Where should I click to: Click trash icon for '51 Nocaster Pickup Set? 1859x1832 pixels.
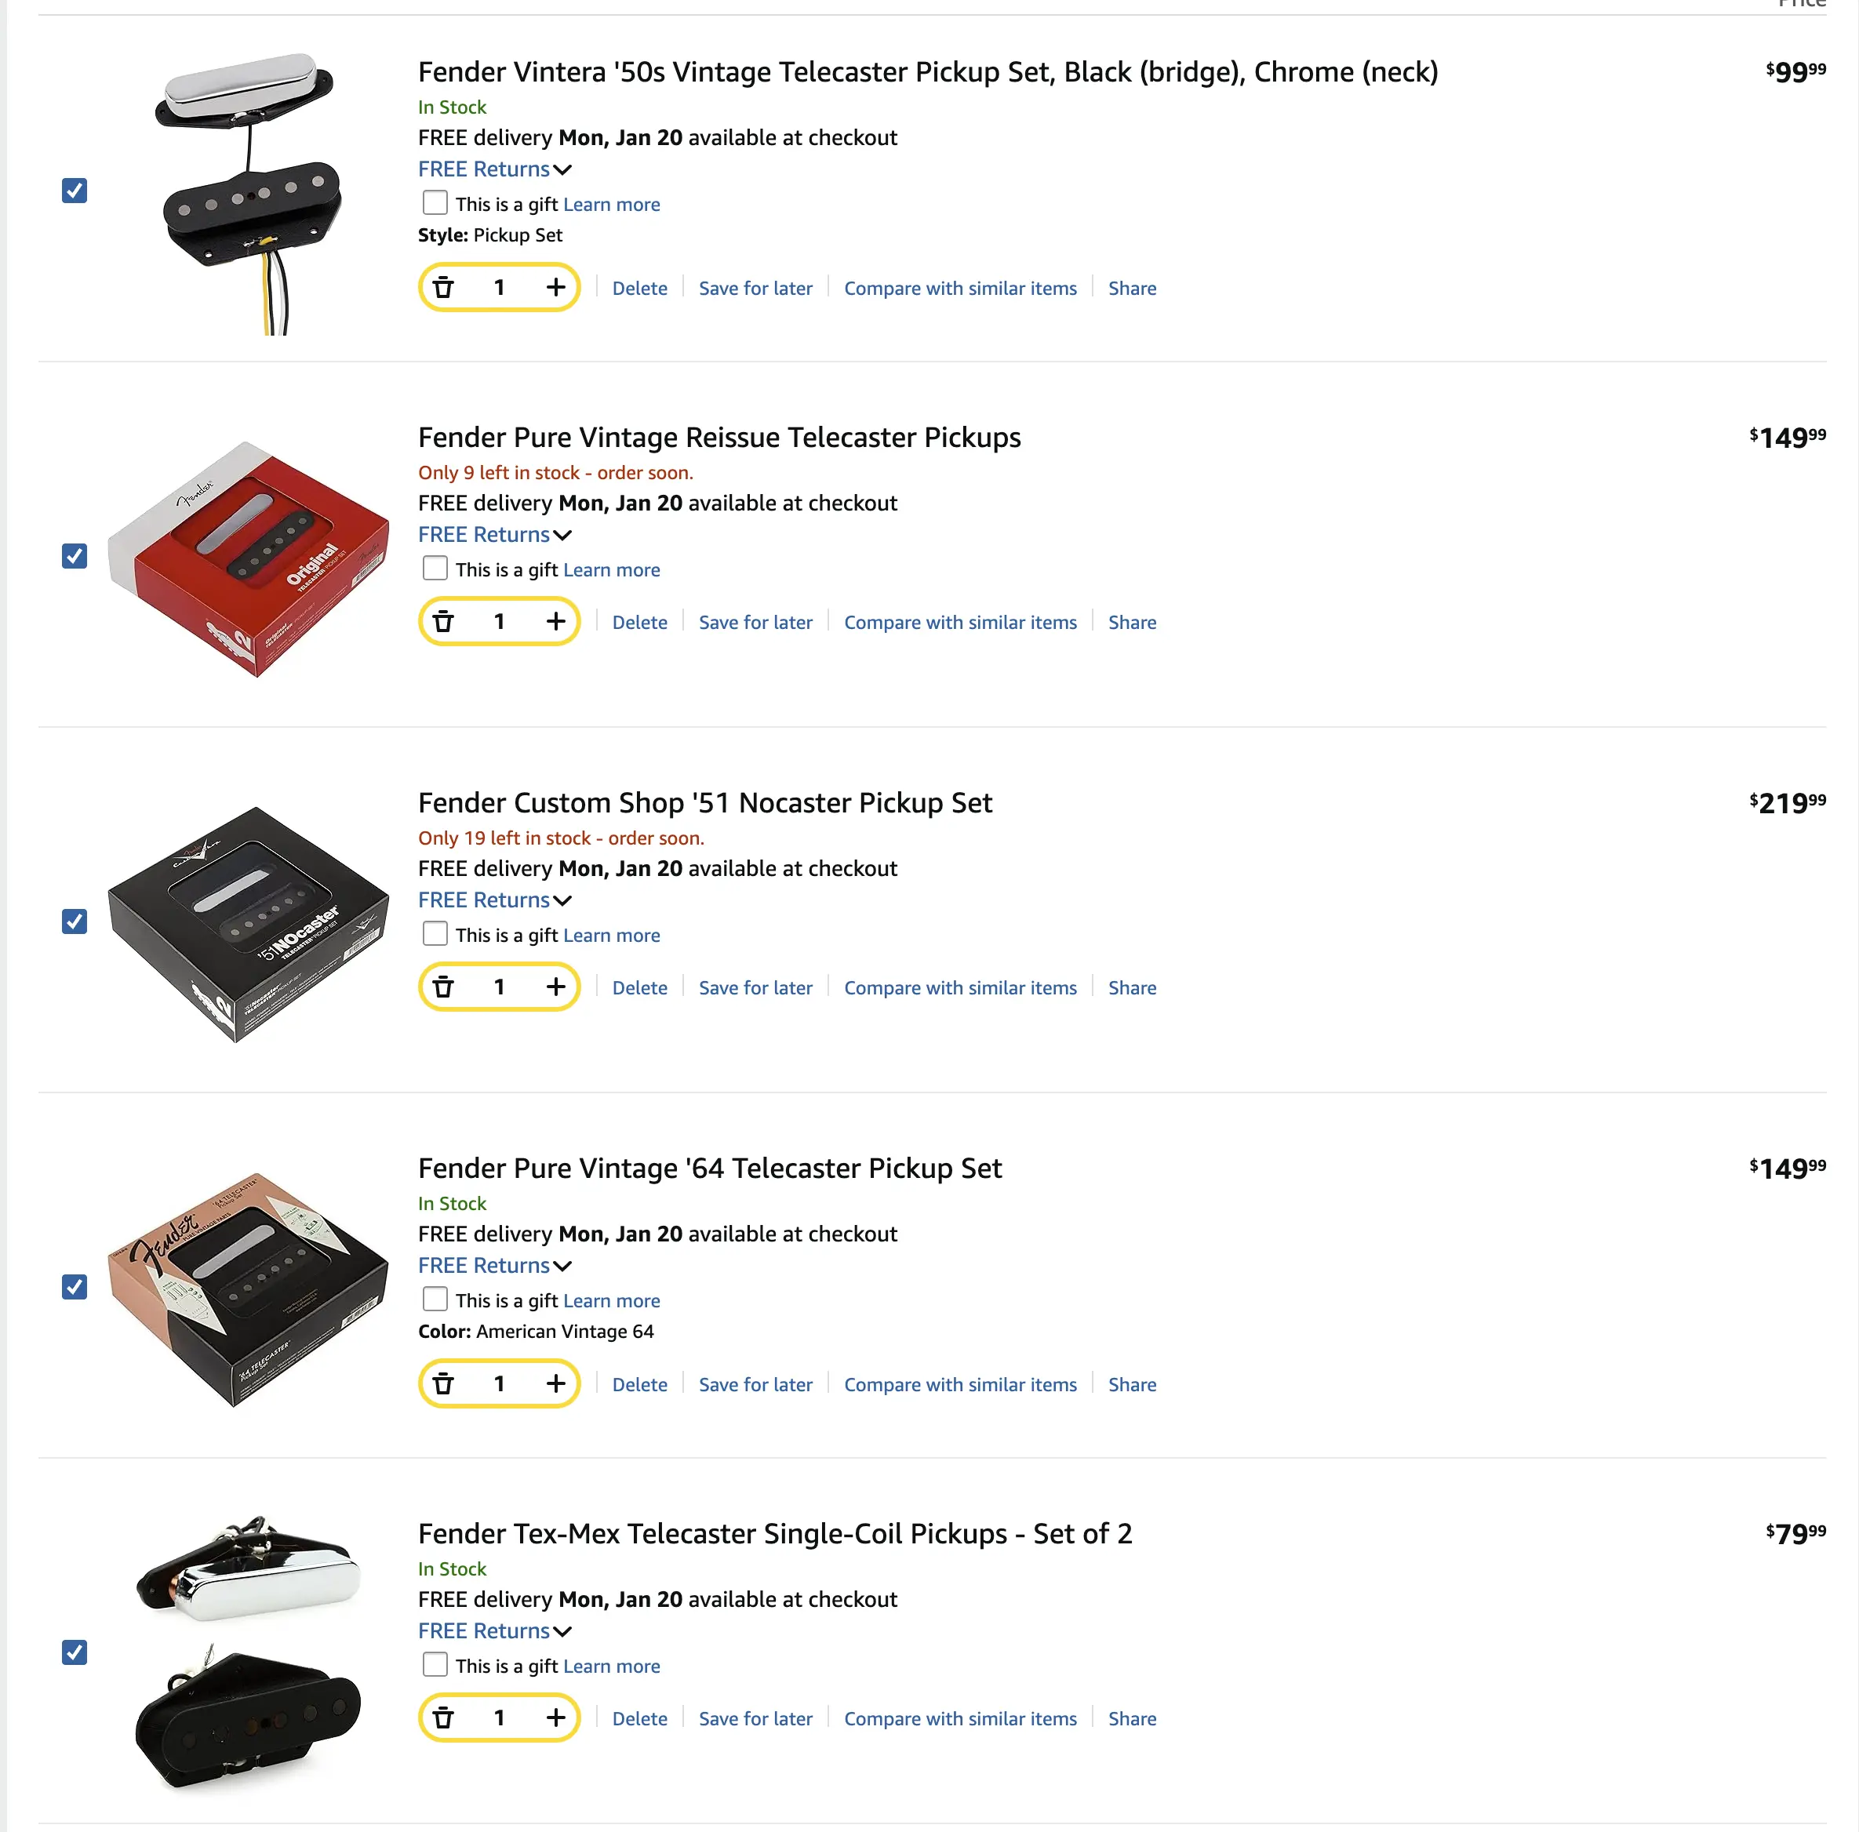pos(444,987)
